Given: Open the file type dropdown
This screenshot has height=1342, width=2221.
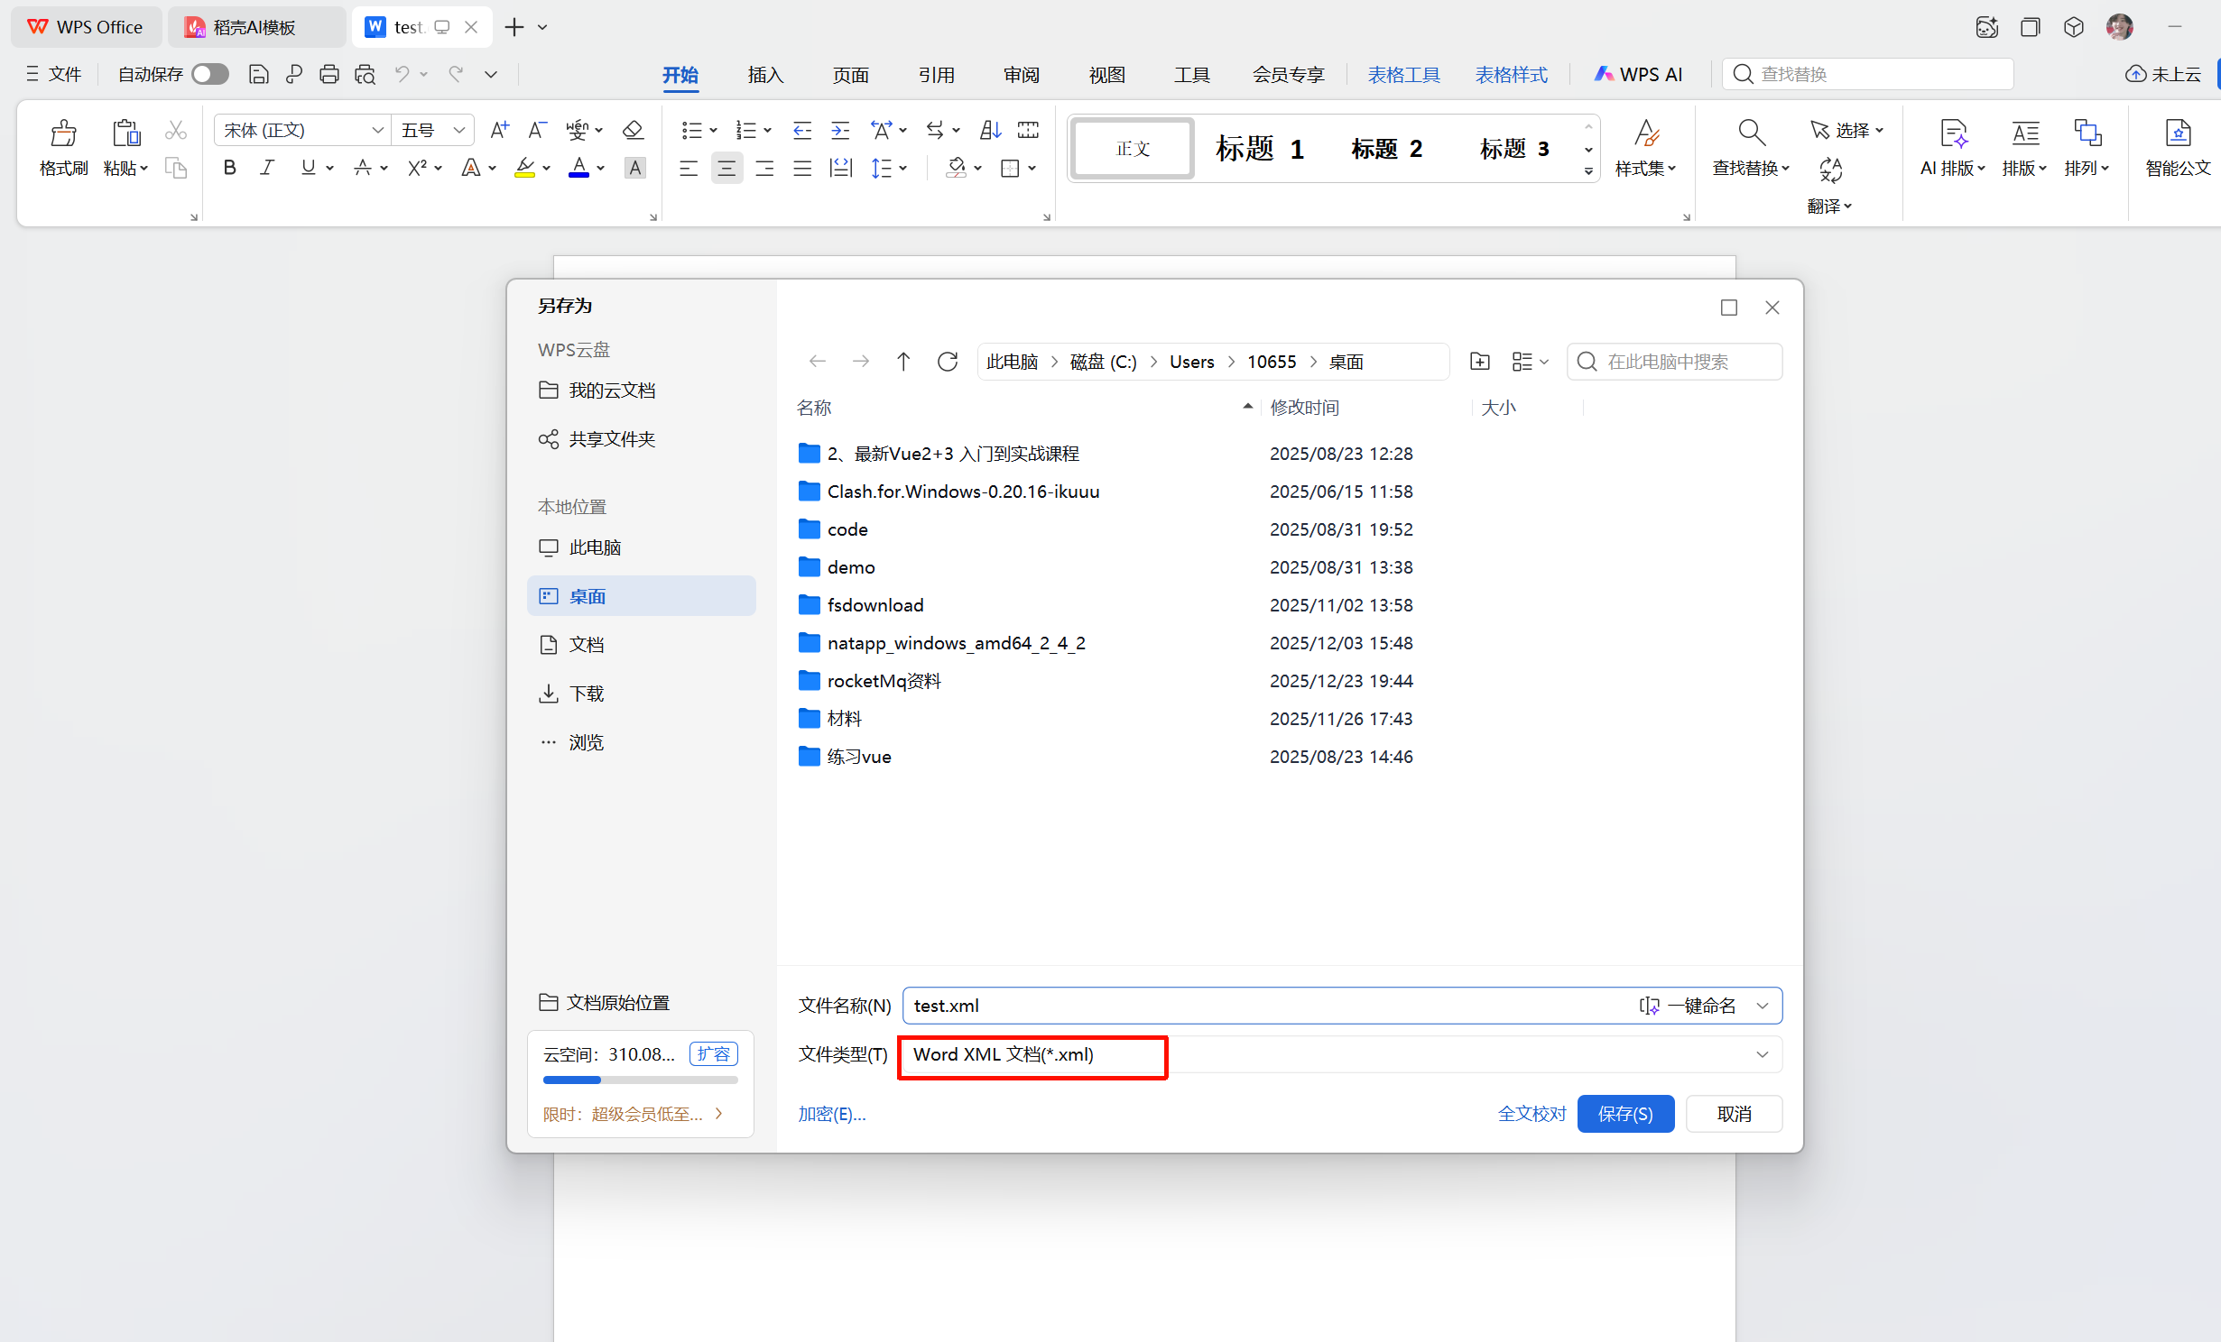Looking at the screenshot, I should [1762, 1054].
